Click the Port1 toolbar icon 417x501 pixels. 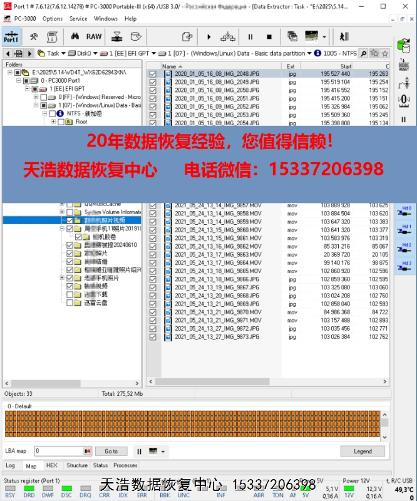click(11, 37)
